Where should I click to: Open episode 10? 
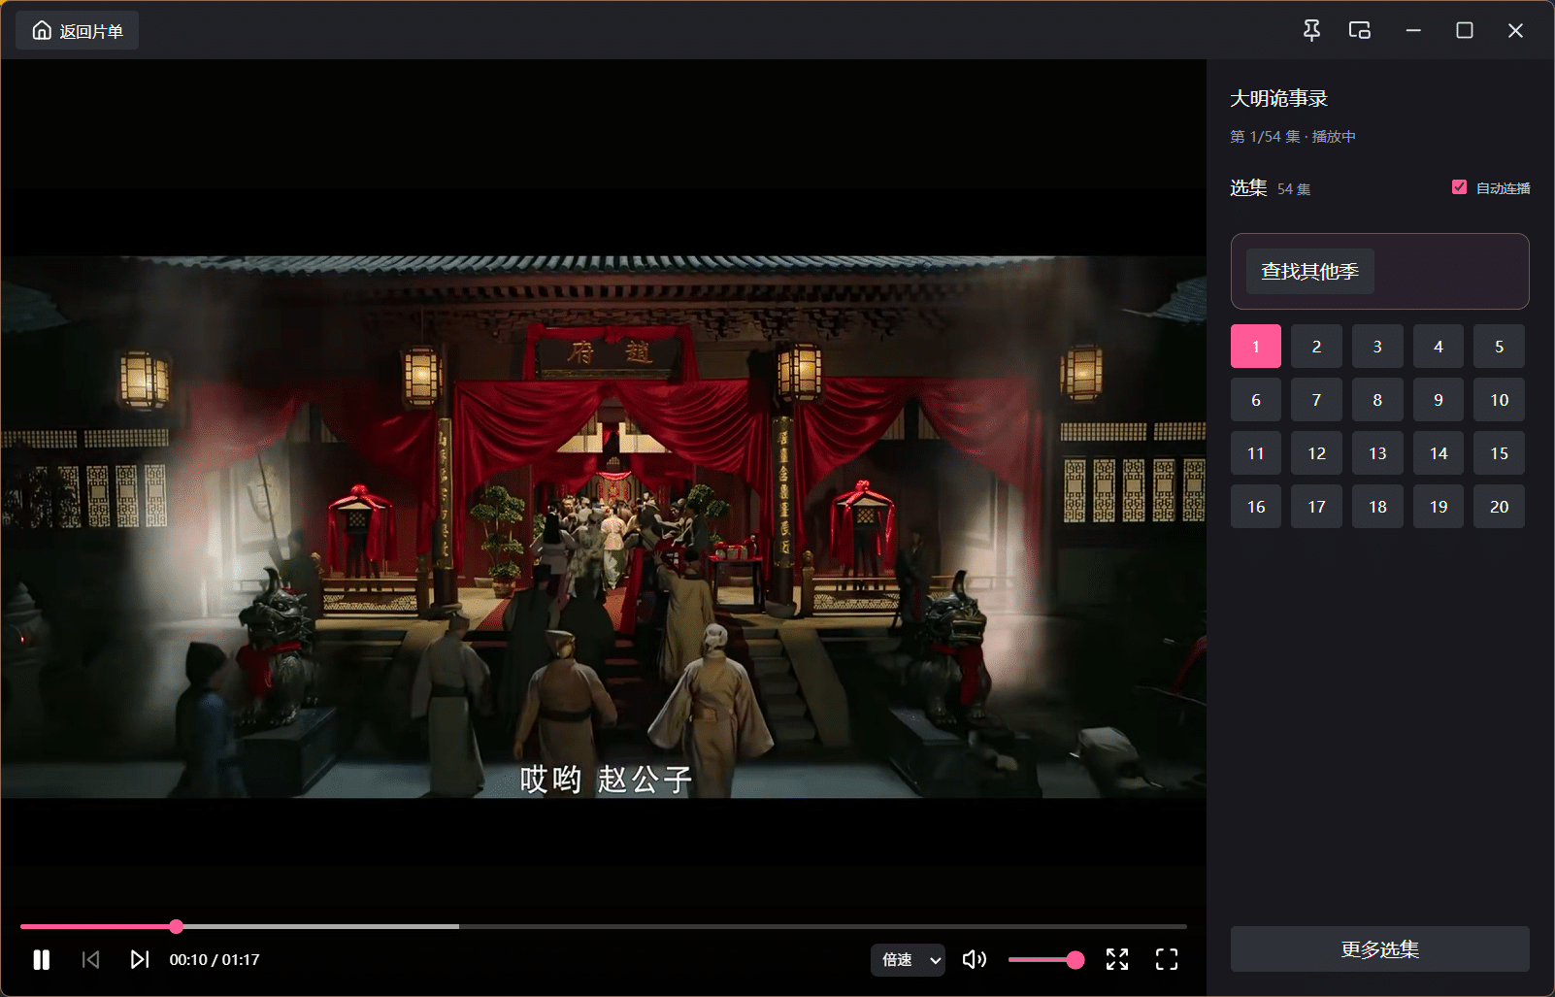[1499, 400]
